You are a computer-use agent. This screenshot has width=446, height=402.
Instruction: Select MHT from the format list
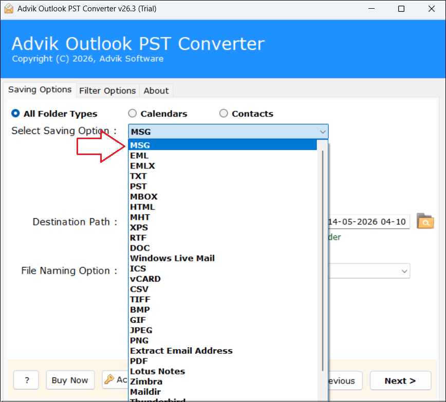click(222, 217)
